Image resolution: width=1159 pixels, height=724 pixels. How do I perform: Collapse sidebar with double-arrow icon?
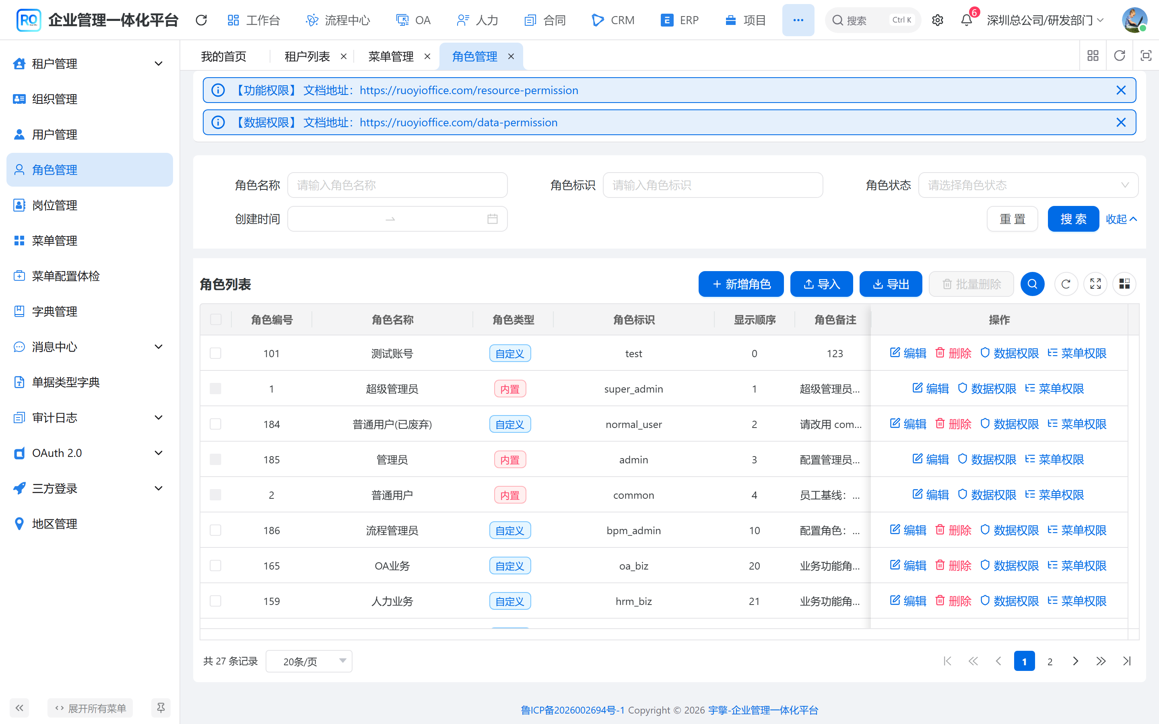(x=19, y=708)
